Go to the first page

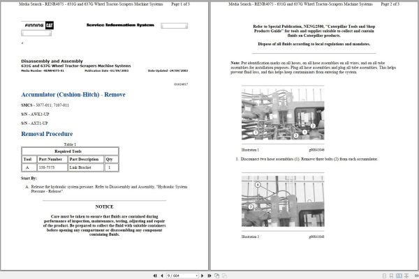(x=155, y=276)
